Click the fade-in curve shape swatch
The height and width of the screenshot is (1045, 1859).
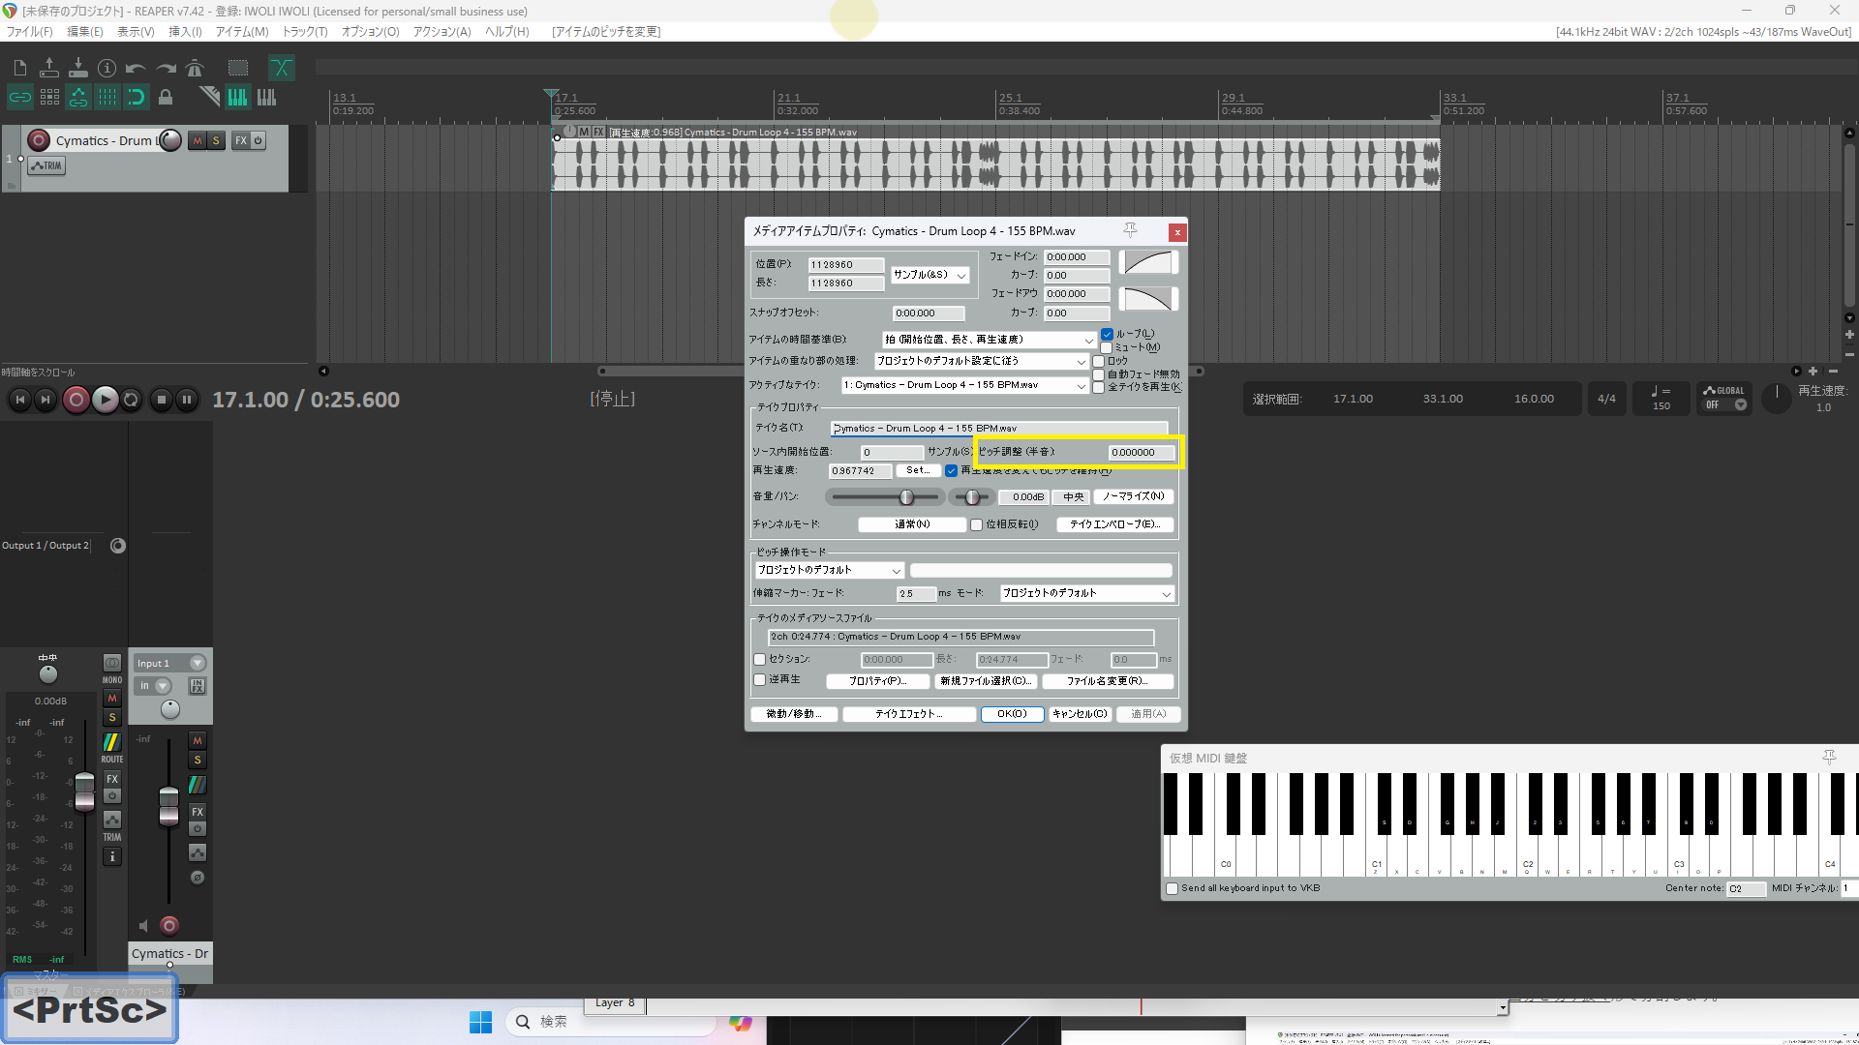(x=1148, y=262)
